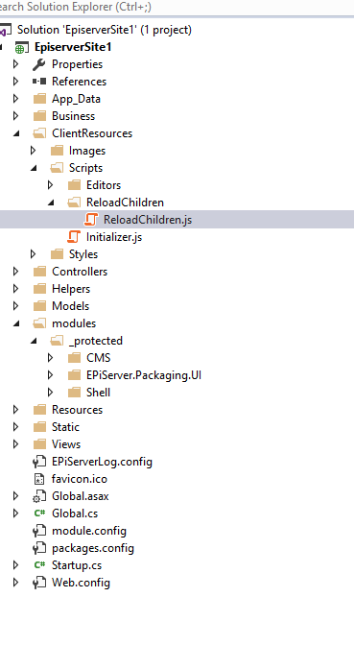
Task: Collapse the ClientResources folder arrow
Action: 16,133
